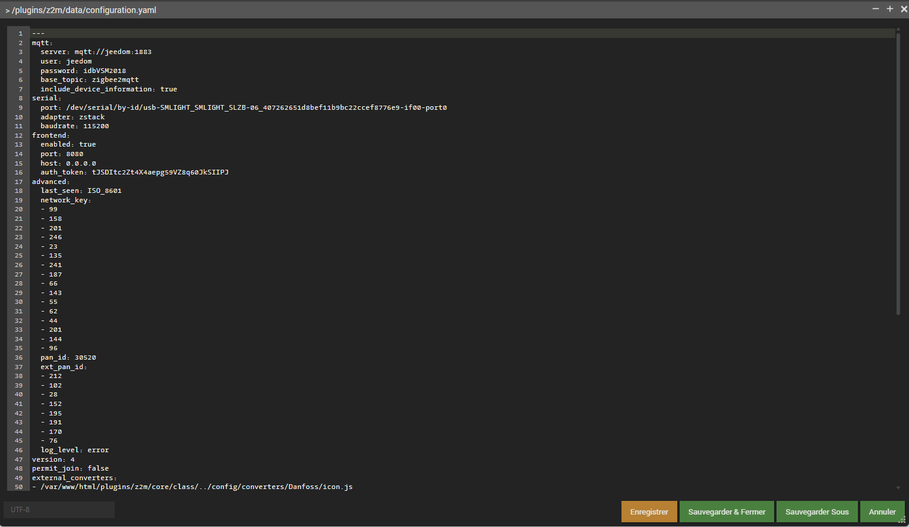Click the resize grip at bottom-right corner
Viewport: 909px width, 527px height.
click(x=902, y=520)
